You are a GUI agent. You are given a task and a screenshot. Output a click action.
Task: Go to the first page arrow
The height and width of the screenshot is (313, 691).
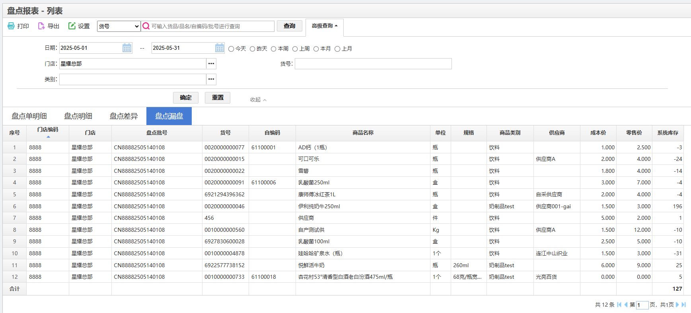coord(619,305)
